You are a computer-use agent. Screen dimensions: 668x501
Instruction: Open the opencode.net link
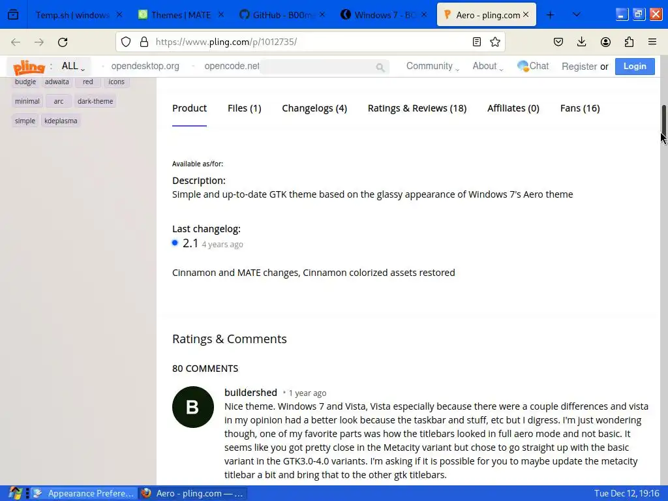[232, 66]
